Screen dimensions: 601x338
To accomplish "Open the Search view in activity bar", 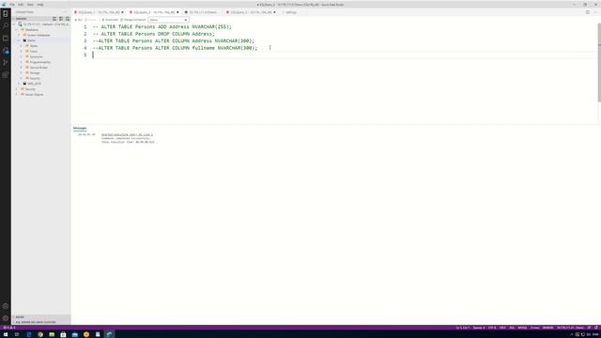I will (x=6, y=25).
